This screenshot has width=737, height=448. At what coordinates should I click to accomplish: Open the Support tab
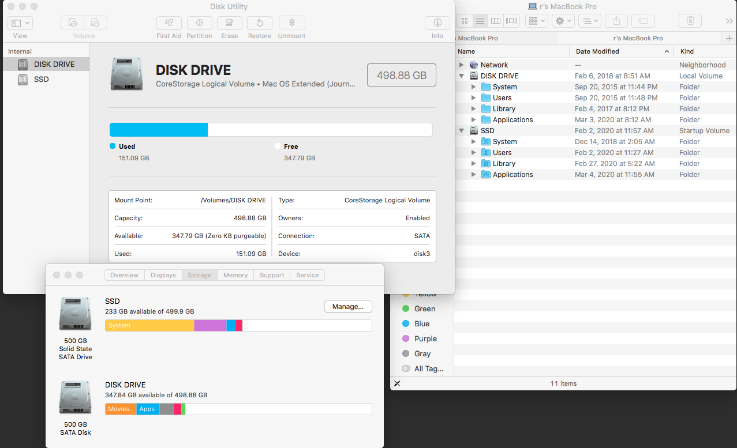[x=272, y=275]
